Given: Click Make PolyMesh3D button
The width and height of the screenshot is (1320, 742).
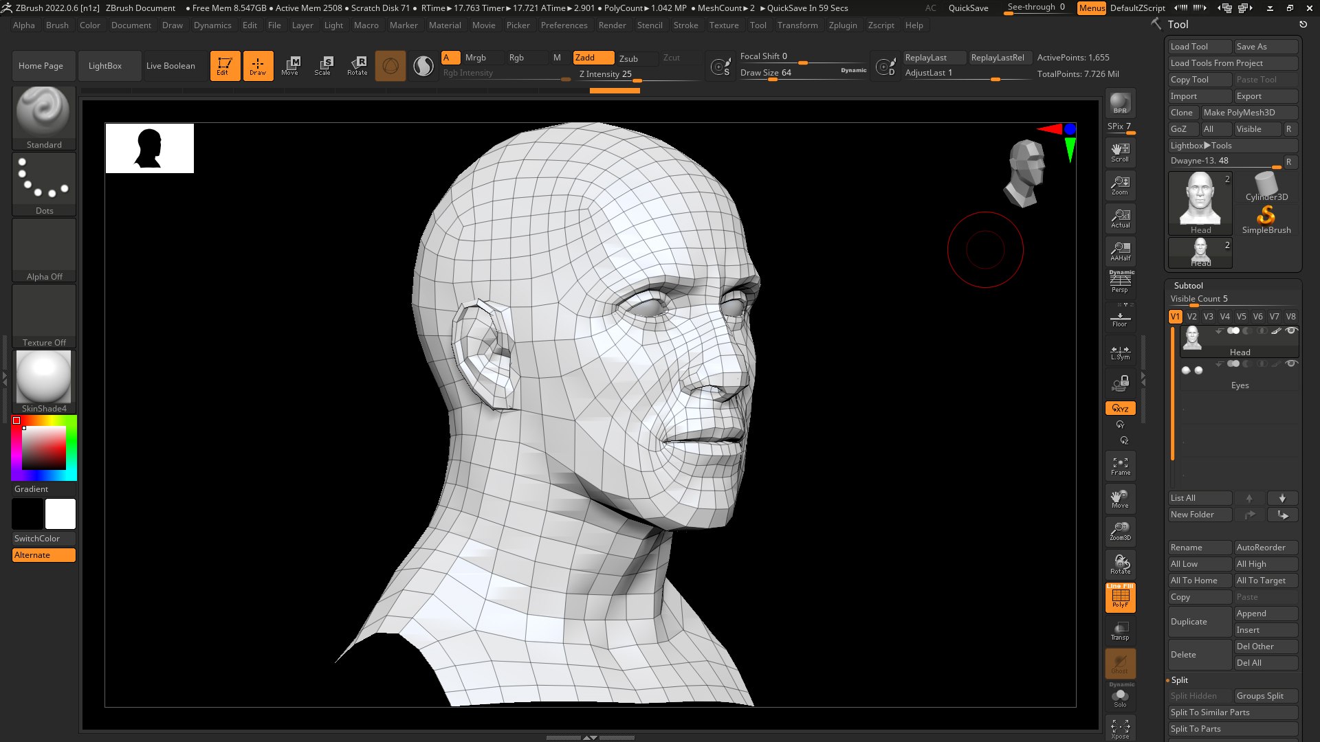Looking at the screenshot, I should pos(1249,113).
